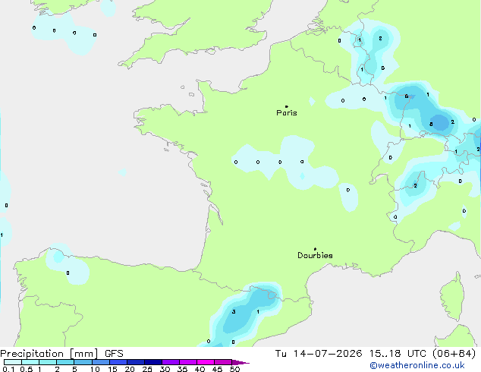The image size is (481, 372).
Task: Pick the 40–45 mm magenta legend swatch
Action: pos(206,362)
